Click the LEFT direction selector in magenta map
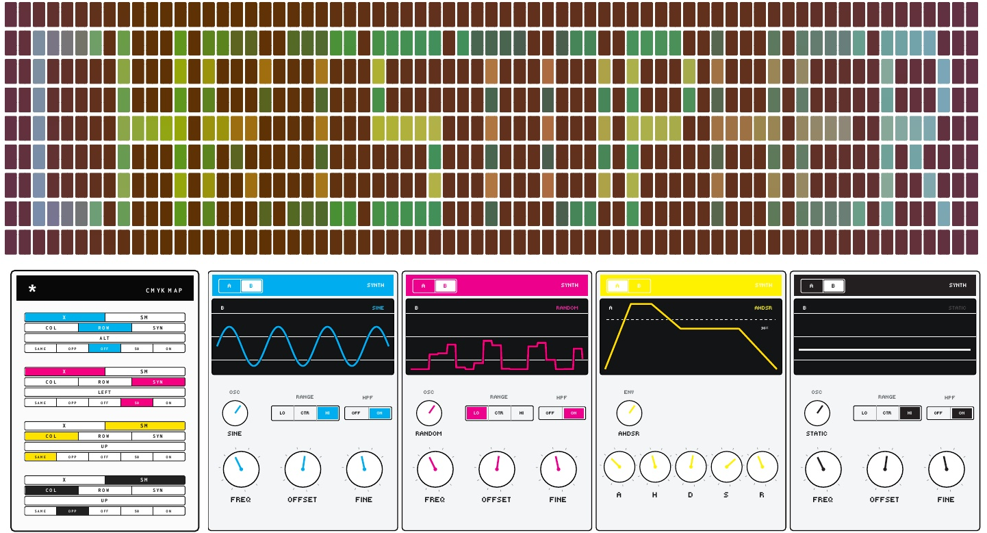Viewport: 987px width, 533px height. 105,392
